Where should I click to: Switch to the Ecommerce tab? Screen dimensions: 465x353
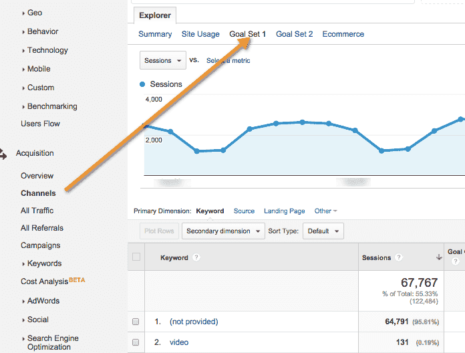click(343, 34)
